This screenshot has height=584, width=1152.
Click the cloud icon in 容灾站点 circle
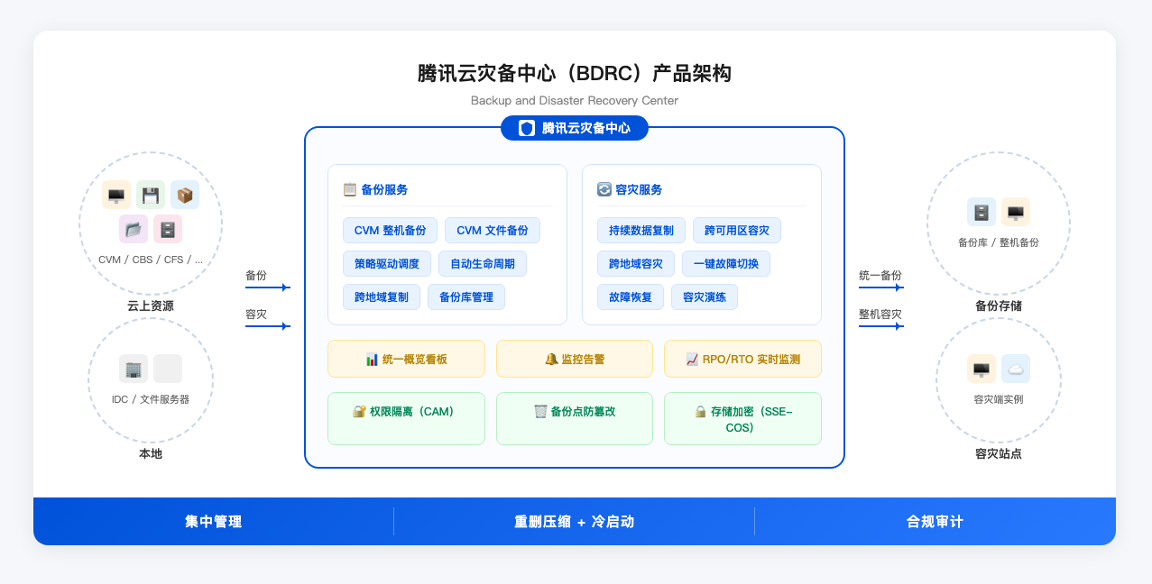coord(1016,369)
